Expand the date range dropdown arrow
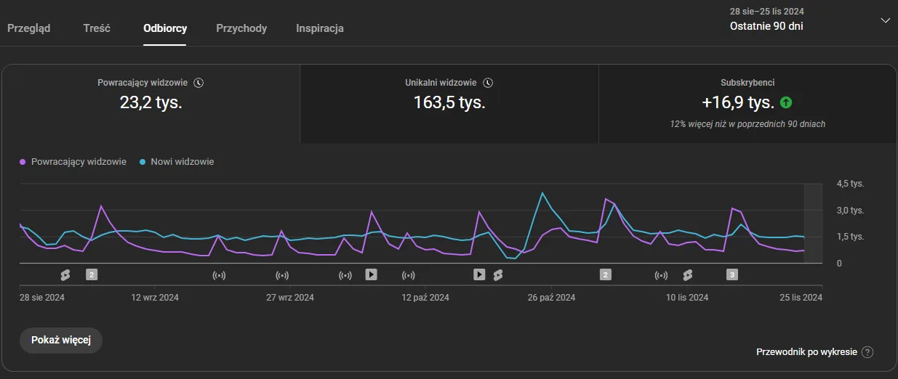Screen dimensions: 898x379 pyautogui.click(x=885, y=20)
